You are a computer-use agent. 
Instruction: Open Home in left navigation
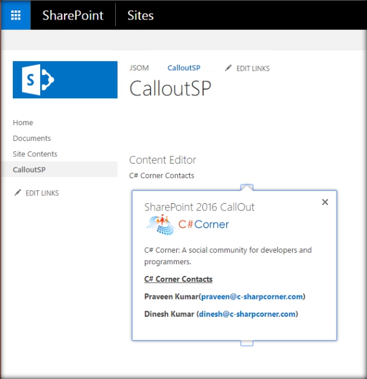(23, 123)
